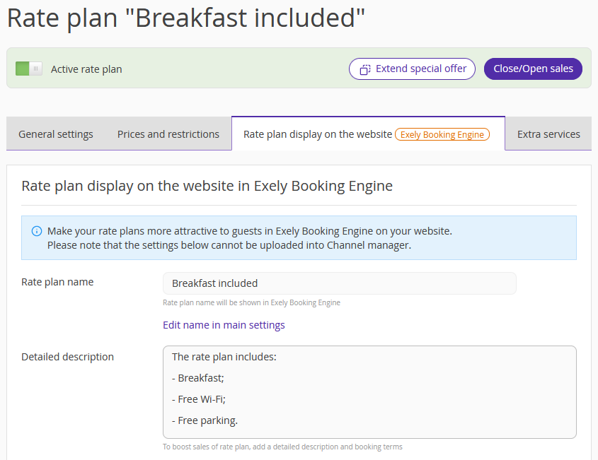Image resolution: width=598 pixels, height=460 pixels.
Task: Click the Detailed description field label
Action: [x=67, y=357]
